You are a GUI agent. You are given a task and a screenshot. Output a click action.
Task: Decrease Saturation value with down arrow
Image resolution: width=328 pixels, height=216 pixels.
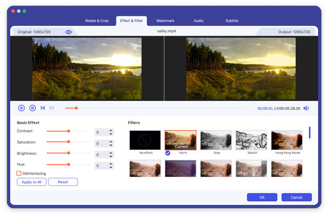pyautogui.click(x=111, y=145)
